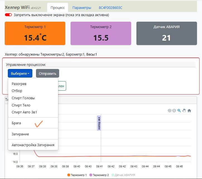202x179 pixels.
Task: Zoom out of the chart with minus icon
Action: pyautogui.click(x=174, y=110)
